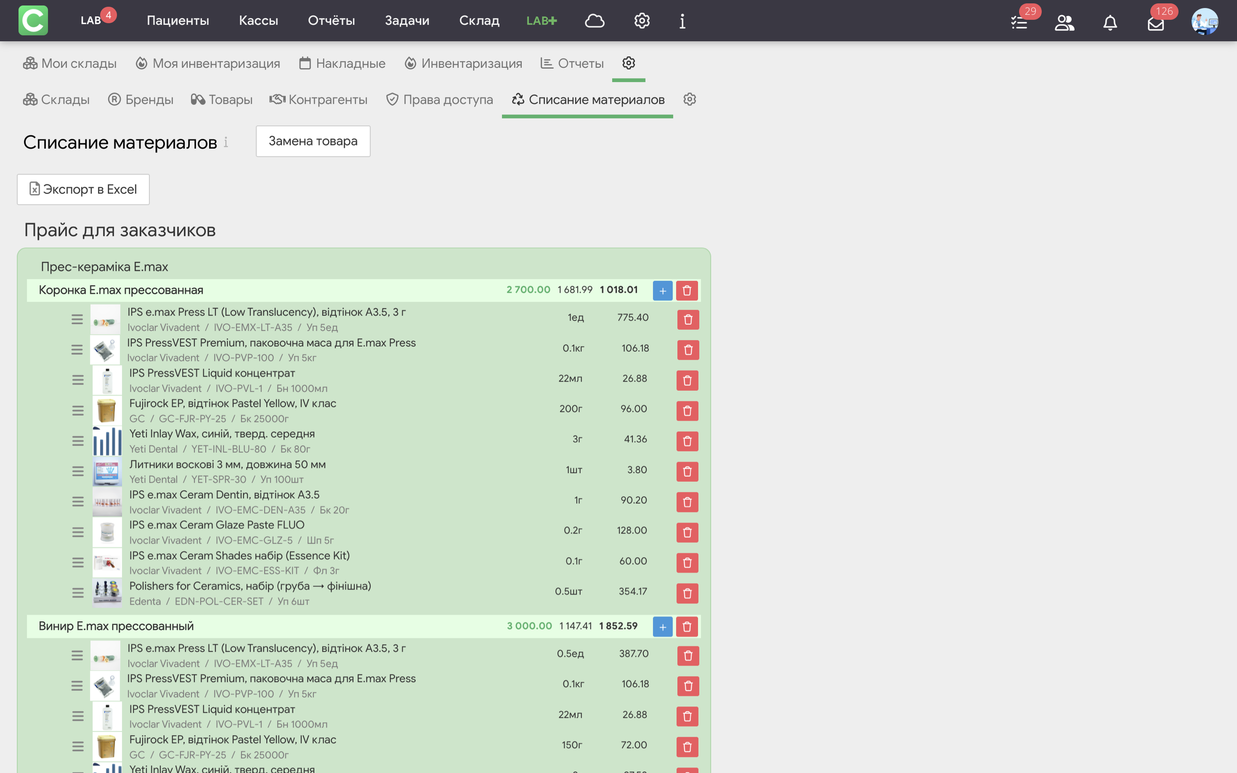Delete IPS e.max Ceram Dentin row
Image resolution: width=1237 pixels, height=773 pixels.
tap(688, 502)
